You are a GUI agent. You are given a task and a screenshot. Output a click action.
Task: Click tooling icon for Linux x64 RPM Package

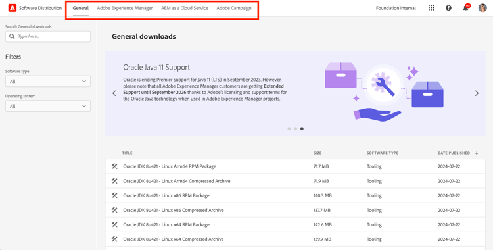click(x=114, y=224)
